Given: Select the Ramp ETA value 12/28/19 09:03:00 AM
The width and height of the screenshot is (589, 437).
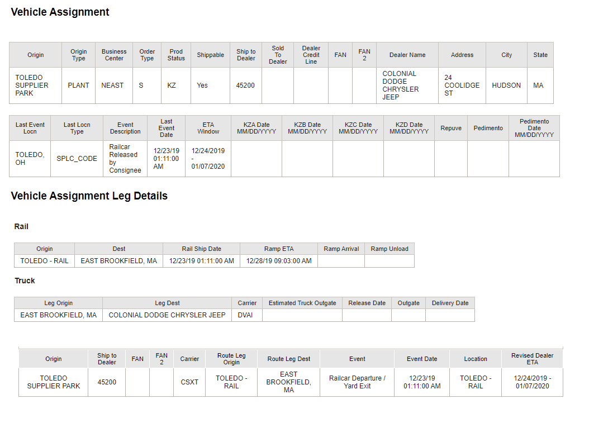Looking at the screenshot, I should pyautogui.click(x=279, y=261).
